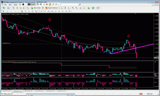Select the Crosshair tool

7,11
